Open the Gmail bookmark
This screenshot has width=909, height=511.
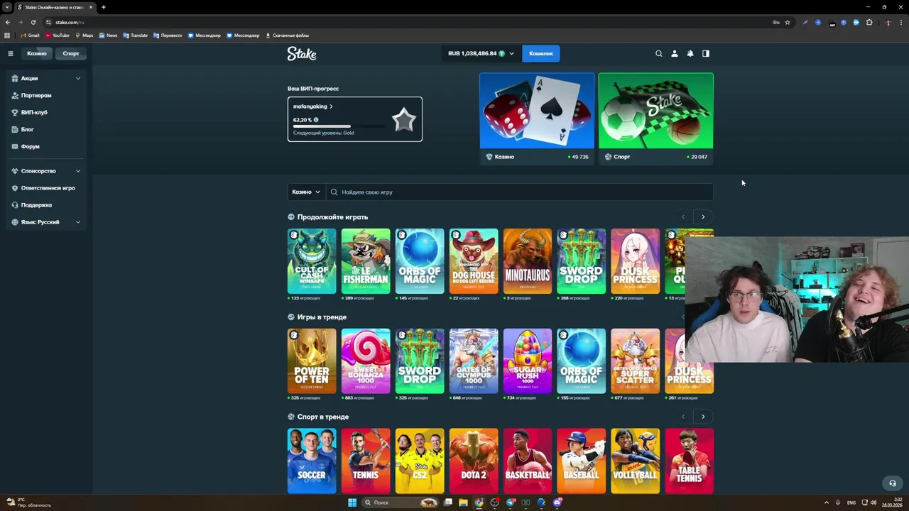30,35
